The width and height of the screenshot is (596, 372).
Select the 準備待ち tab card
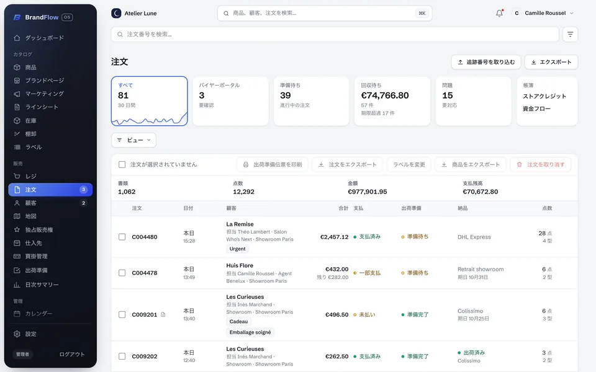[x=311, y=101]
